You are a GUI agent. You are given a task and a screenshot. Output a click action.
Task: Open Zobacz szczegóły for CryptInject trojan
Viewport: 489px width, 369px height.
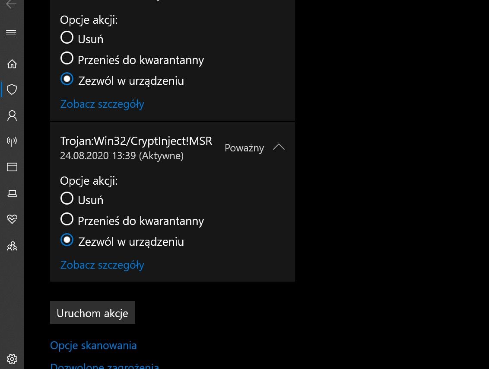[x=102, y=265]
